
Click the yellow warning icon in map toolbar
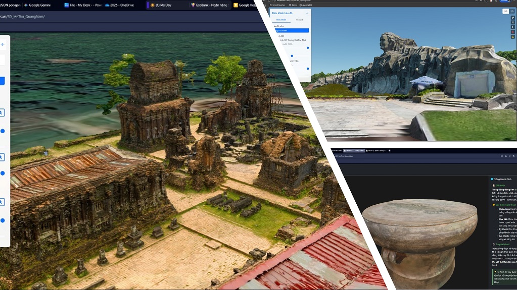[x=513, y=37]
